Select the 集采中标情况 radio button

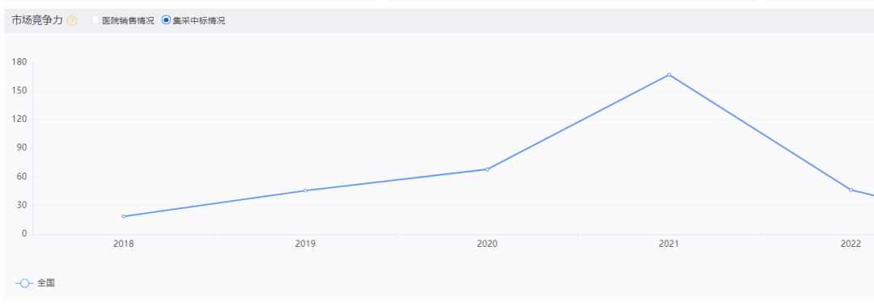tap(166, 20)
